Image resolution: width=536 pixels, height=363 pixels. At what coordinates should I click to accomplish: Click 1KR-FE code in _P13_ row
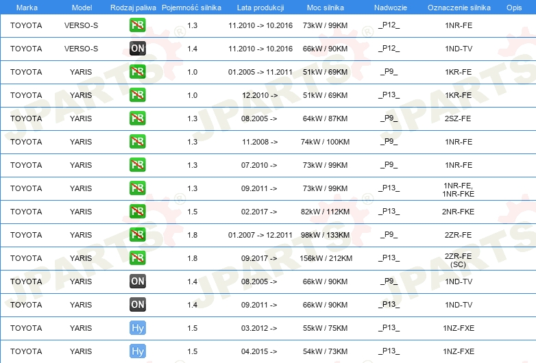pos(458,95)
